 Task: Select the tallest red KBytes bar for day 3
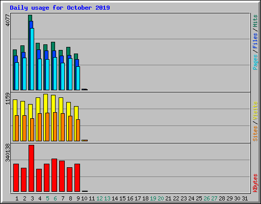[x=31, y=168]
